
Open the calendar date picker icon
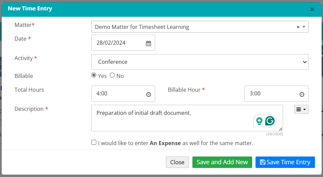(x=148, y=43)
